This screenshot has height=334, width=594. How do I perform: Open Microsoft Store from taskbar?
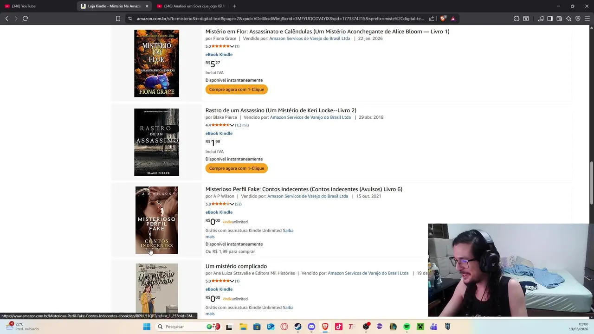click(x=257, y=327)
